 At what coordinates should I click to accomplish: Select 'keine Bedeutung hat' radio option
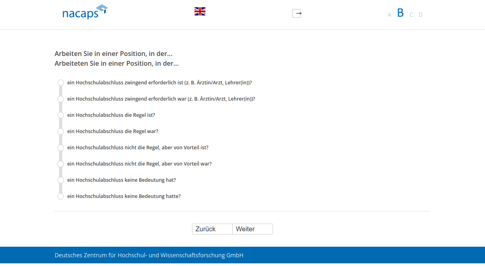(x=61, y=180)
